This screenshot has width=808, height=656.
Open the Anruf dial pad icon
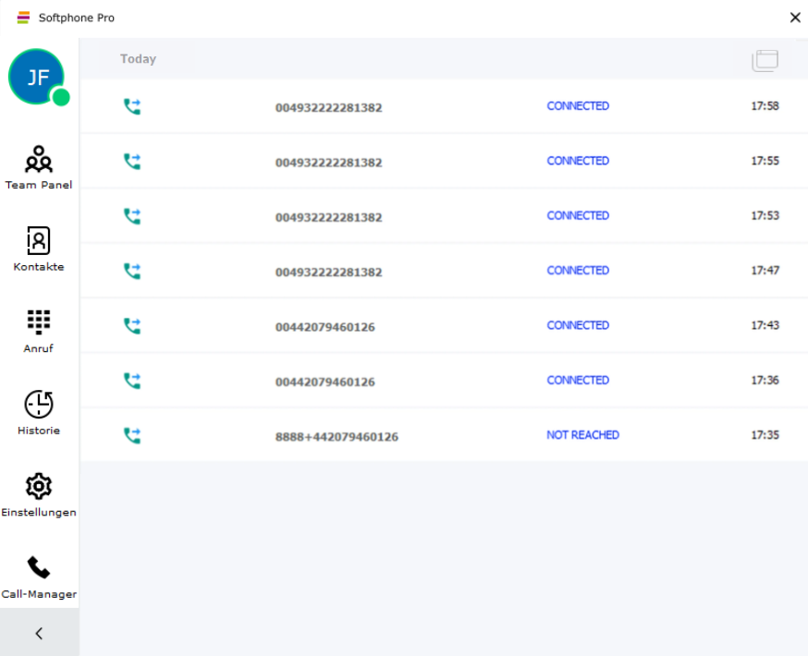click(39, 322)
